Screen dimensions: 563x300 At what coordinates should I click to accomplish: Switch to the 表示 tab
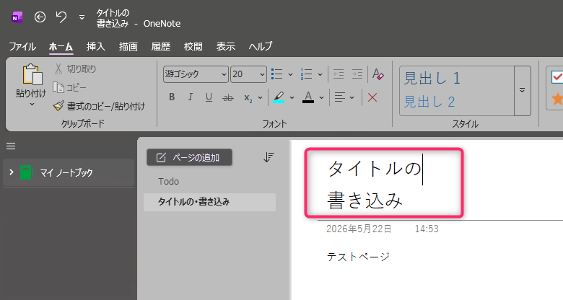225,46
